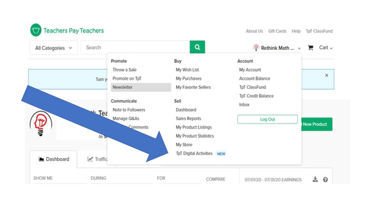Click the store lightbulb head logo

41,124
